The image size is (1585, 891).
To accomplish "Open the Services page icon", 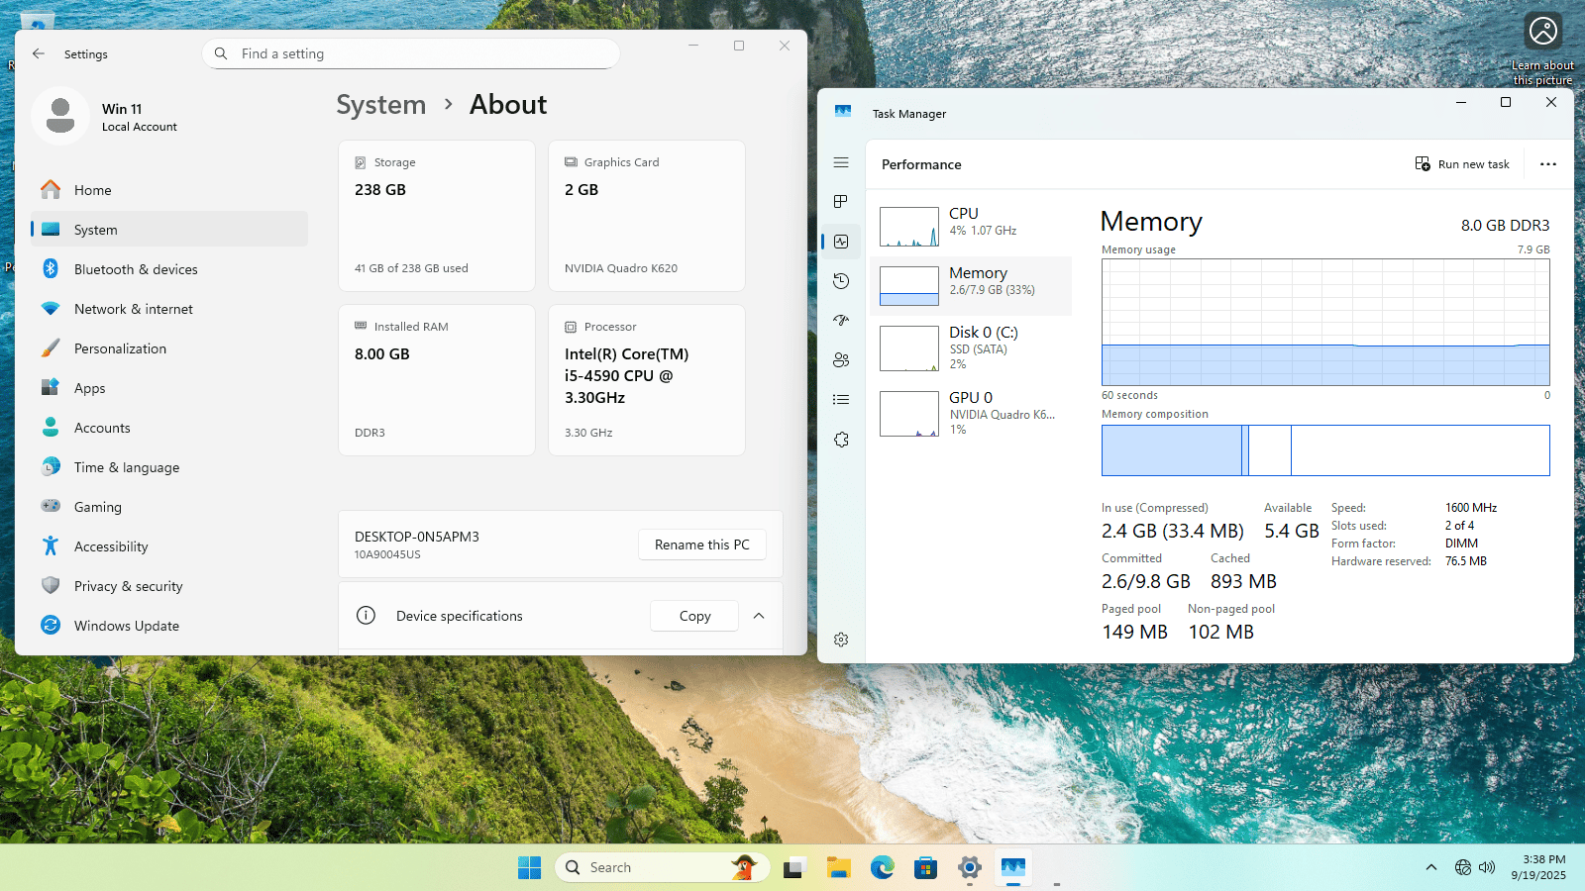I will (841, 440).
